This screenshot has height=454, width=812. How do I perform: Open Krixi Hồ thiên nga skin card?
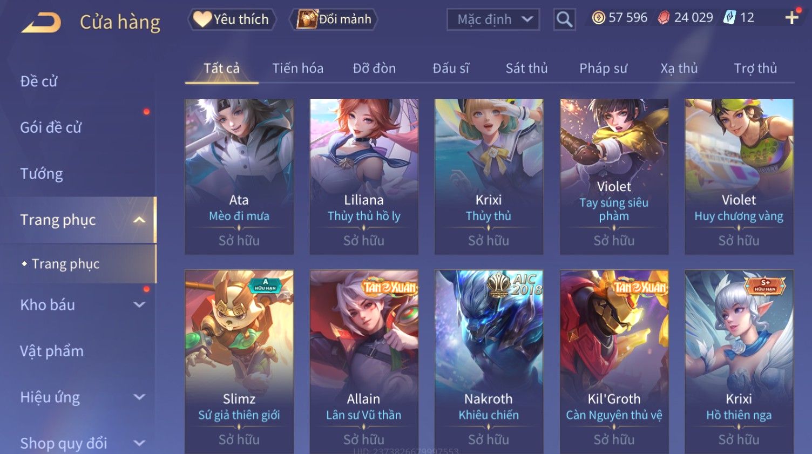[739, 362]
